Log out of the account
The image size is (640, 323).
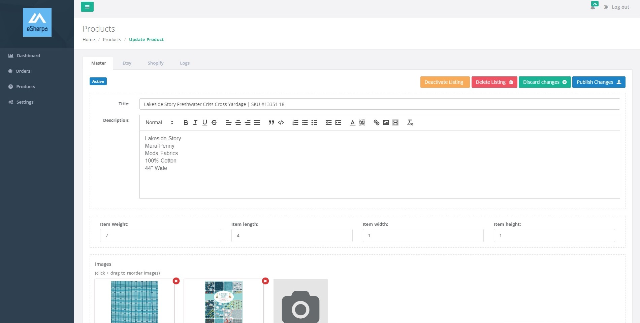point(616,7)
